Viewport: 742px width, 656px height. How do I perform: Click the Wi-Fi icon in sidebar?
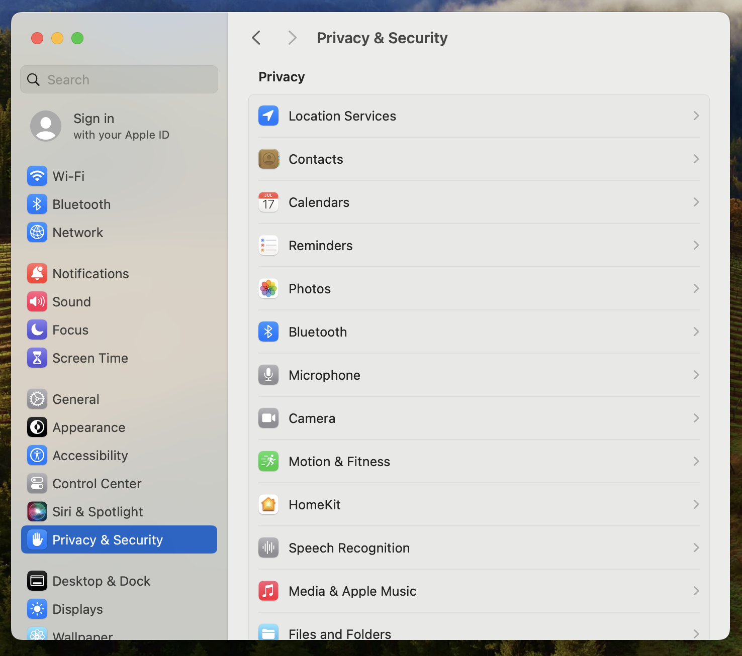coord(37,176)
